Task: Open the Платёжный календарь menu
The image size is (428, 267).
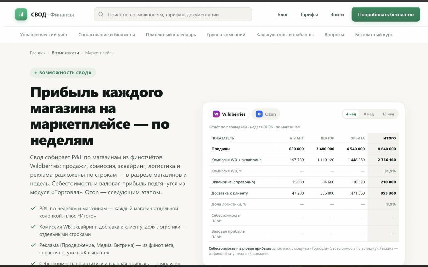Action: click(171, 35)
